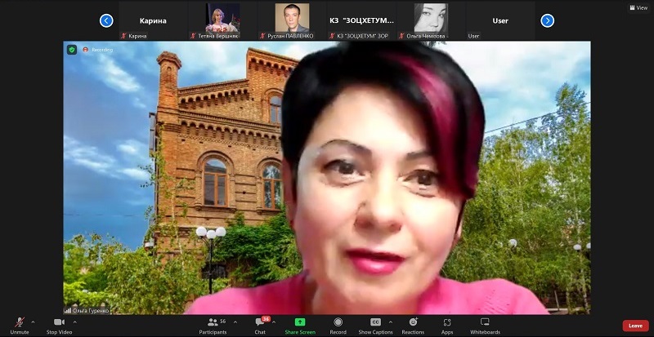Image resolution: width=654 pixels, height=337 pixels.
Task: Open the Participants panel
Action: pyautogui.click(x=213, y=326)
